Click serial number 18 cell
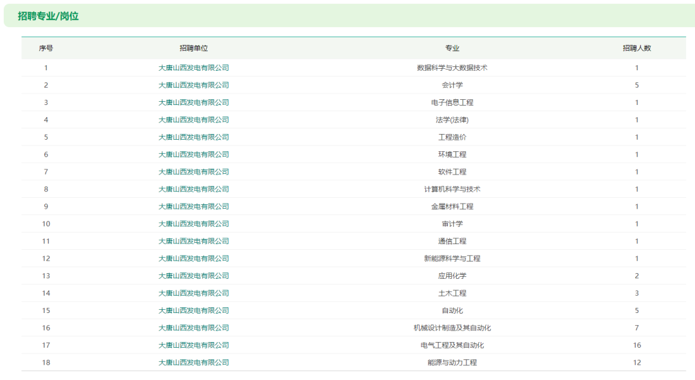This screenshot has height=380, width=695. click(x=46, y=362)
